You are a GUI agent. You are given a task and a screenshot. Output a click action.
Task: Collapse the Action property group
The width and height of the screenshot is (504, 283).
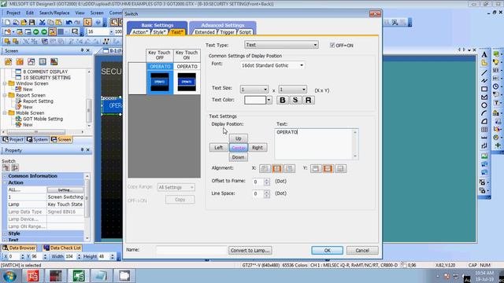[5, 182]
